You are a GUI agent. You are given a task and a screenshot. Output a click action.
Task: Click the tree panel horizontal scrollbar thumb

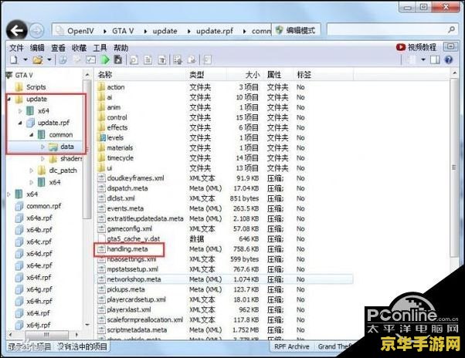click(x=46, y=335)
